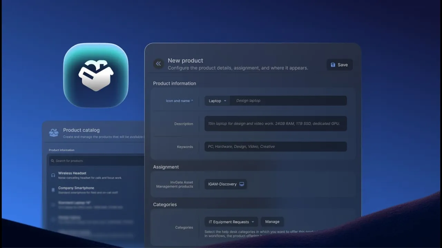Click the IGAM-Discovery product chip
This screenshot has height=248, width=442.
point(226,184)
